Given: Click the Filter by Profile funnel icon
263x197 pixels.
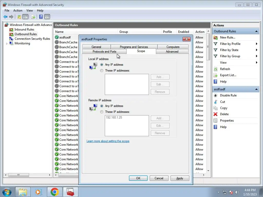Looking at the screenshot, I should click(x=215, y=44).
